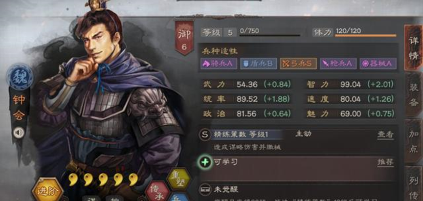This screenshot has height=201, width=423.
Task: Select the 弓兵S troop badge
Action: (x=298, y=64)
